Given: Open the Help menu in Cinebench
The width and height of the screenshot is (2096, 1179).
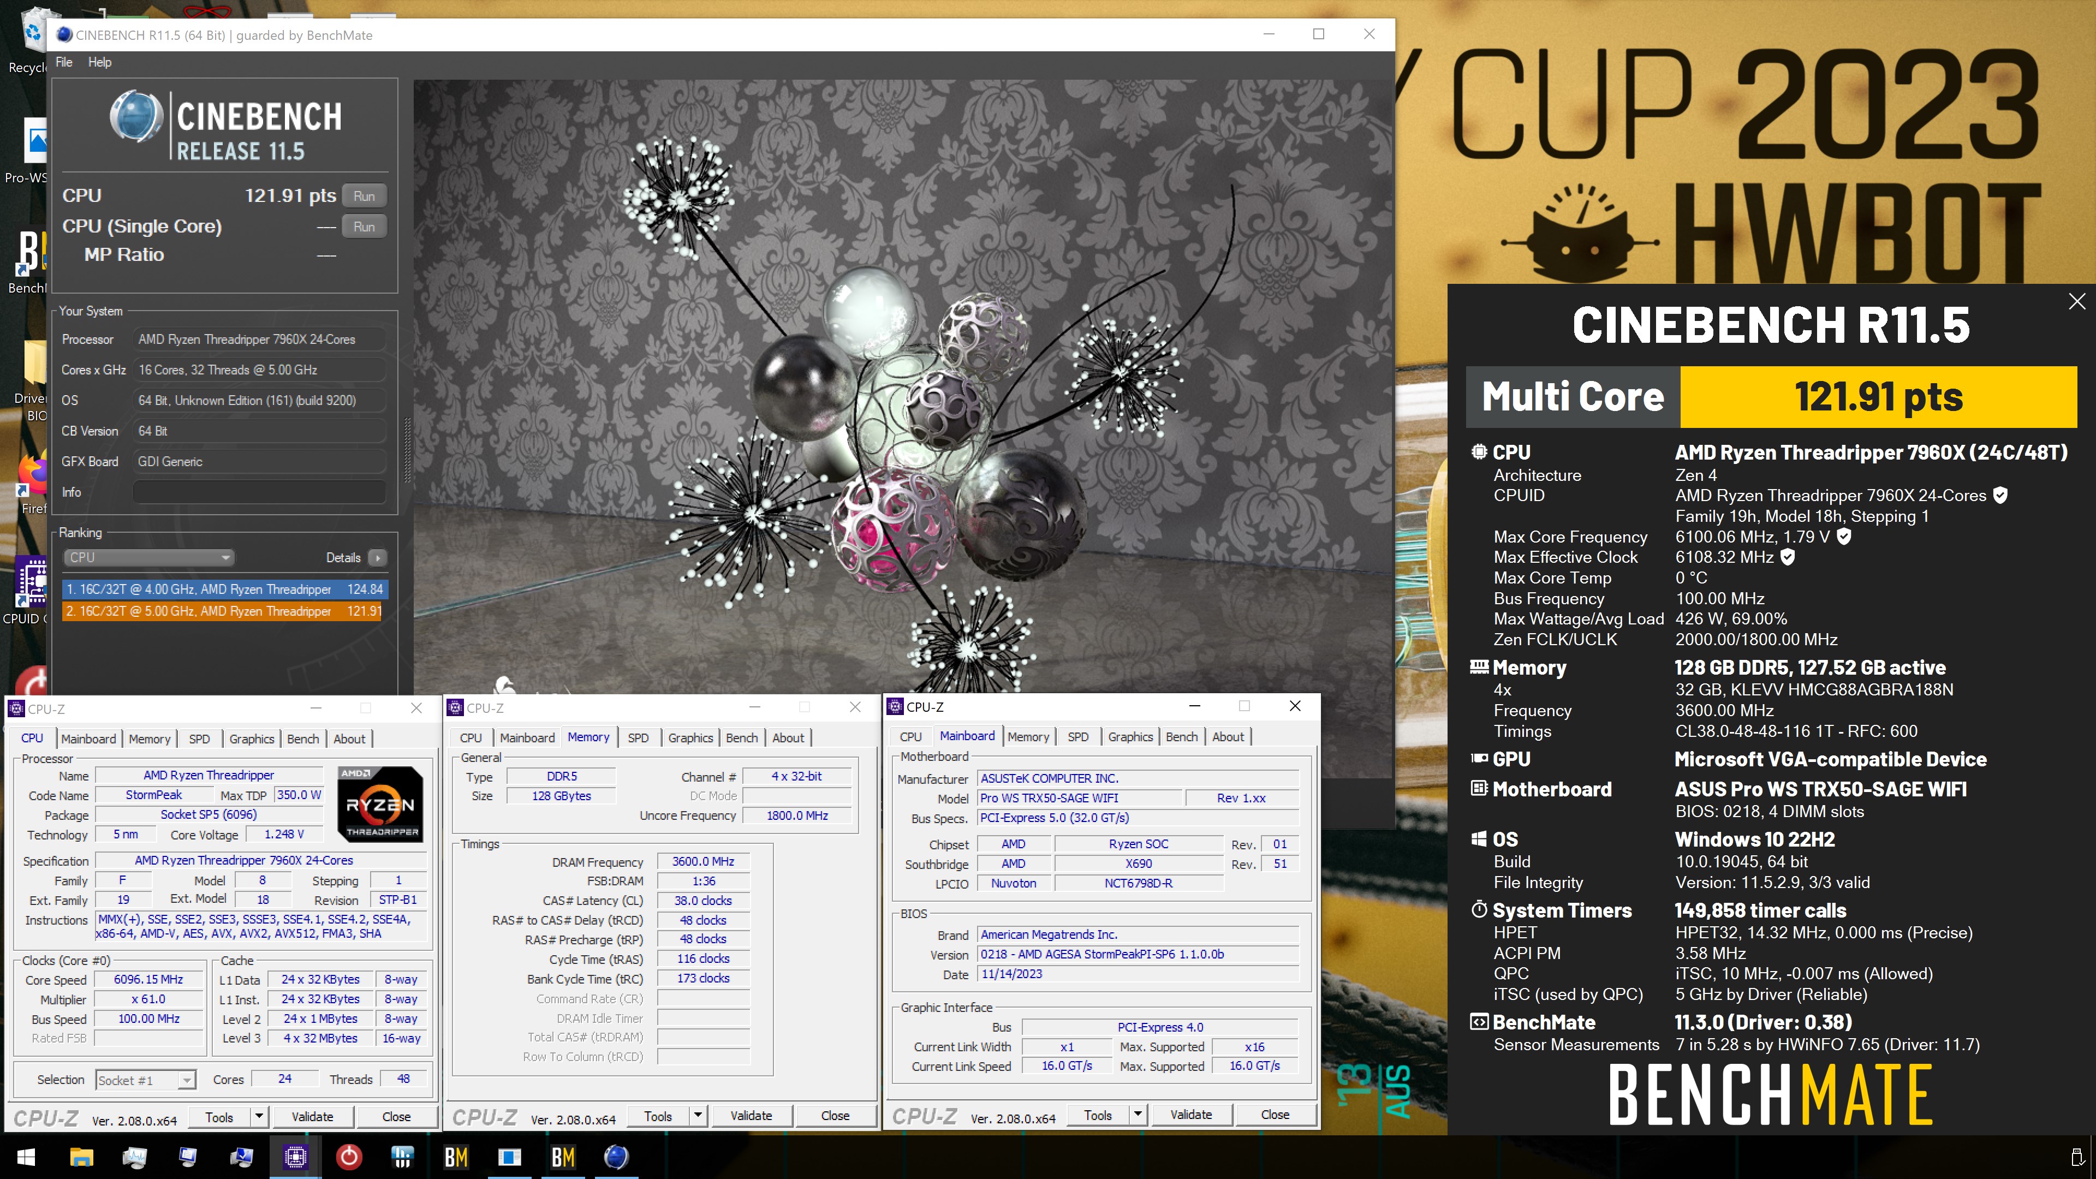Looking at the screenshot, I should (x=99, y=62).
